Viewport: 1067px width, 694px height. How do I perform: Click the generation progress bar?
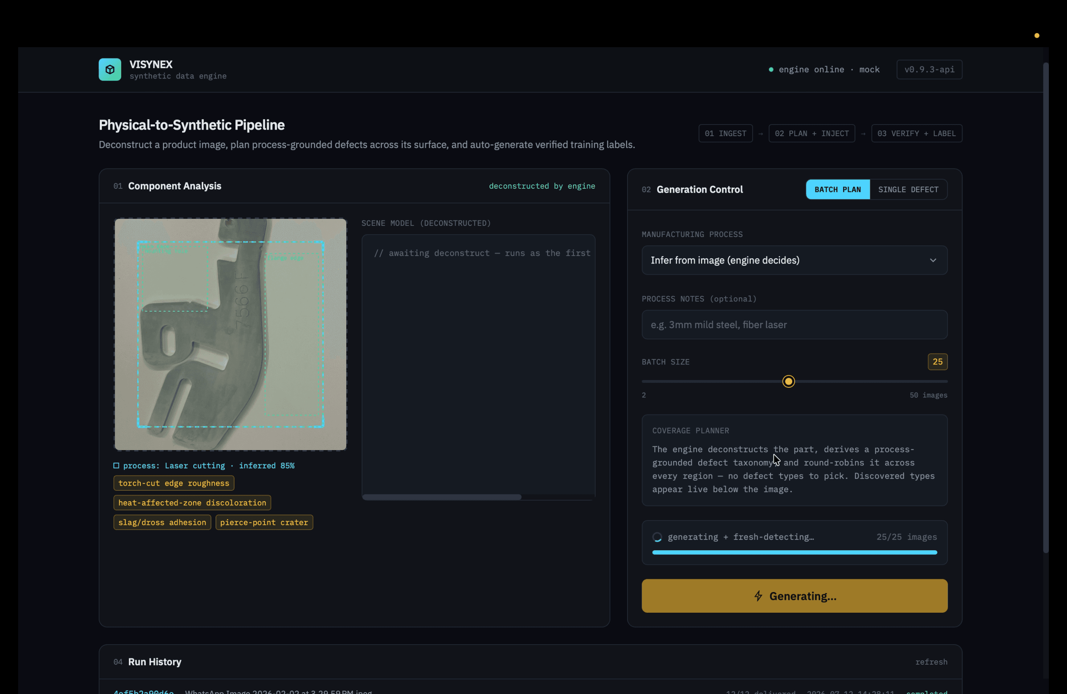(794, 553)
